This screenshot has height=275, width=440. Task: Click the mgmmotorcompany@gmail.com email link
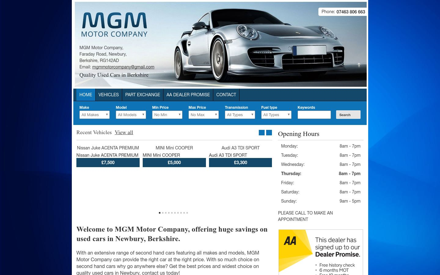[x=123, y=67]
